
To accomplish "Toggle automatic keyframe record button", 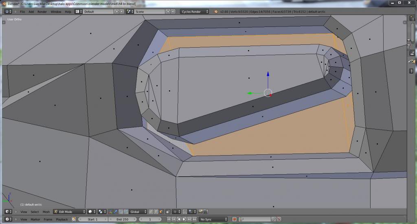I will pos(234,220).
